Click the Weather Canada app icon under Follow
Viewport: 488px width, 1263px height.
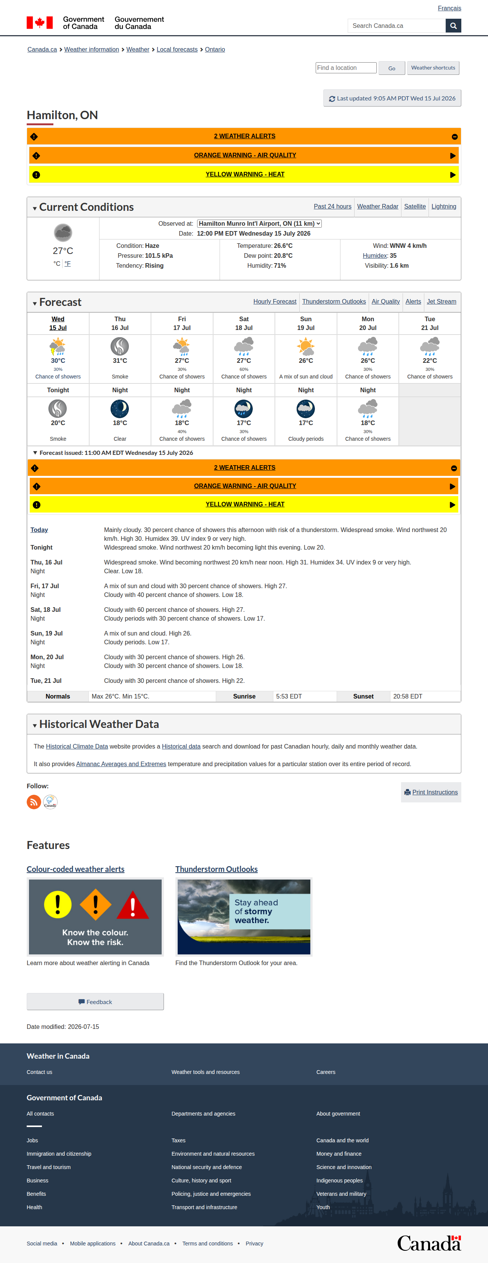click(x=50, y=802)
